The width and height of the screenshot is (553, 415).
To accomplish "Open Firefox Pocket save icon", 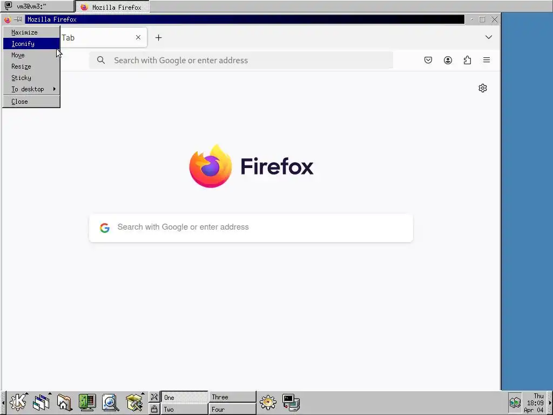I will coord(428,60).
